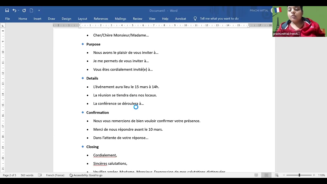Click the Closing heading
The image size is (327, 184).
point(92,147)
